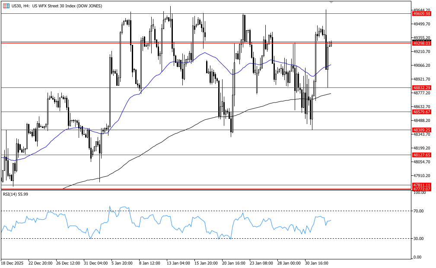
Task: Click the 18 Dec 2025 date label
Action: coord(12,262)
